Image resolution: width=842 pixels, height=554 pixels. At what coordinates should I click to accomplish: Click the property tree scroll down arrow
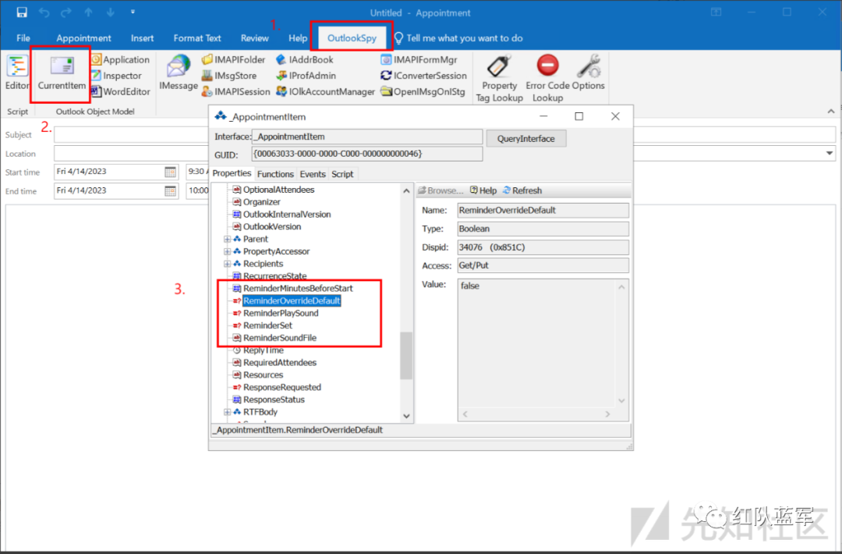tap(406, 416)
